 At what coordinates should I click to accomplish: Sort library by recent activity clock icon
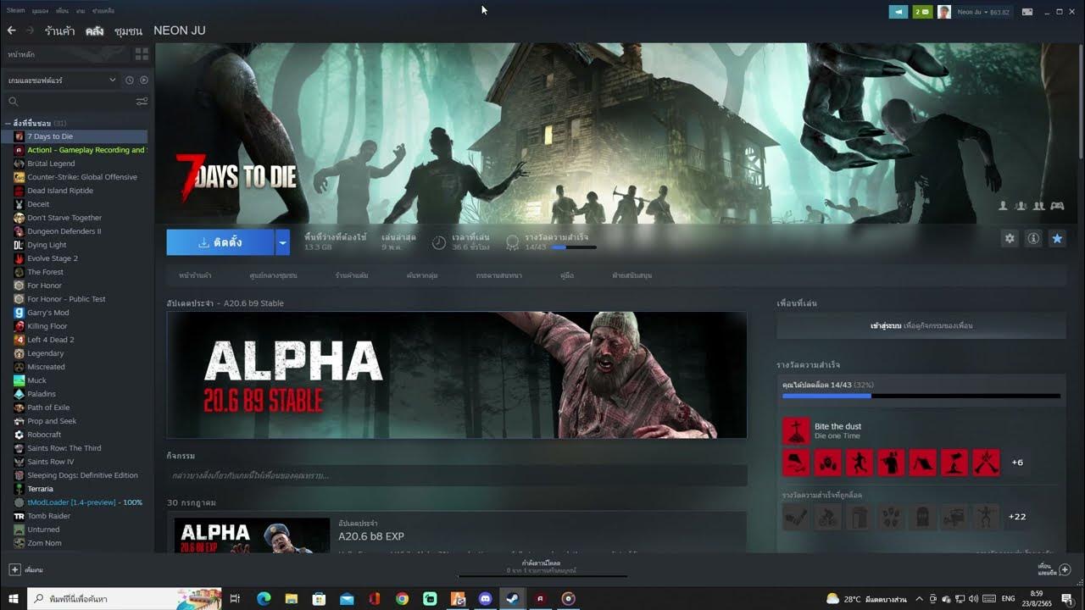[x=130, y=80]
